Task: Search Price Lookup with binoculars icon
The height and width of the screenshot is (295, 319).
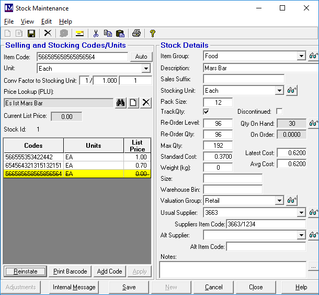Action: point(121,103)
